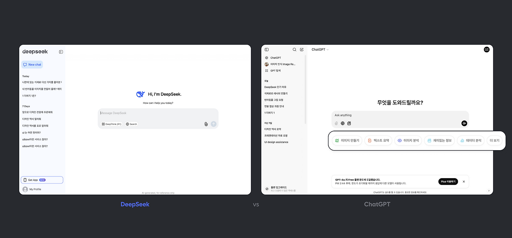Open ChatGPT chat 'UI design assistance'
The image size is (512, 238).
tap(276, 142)
